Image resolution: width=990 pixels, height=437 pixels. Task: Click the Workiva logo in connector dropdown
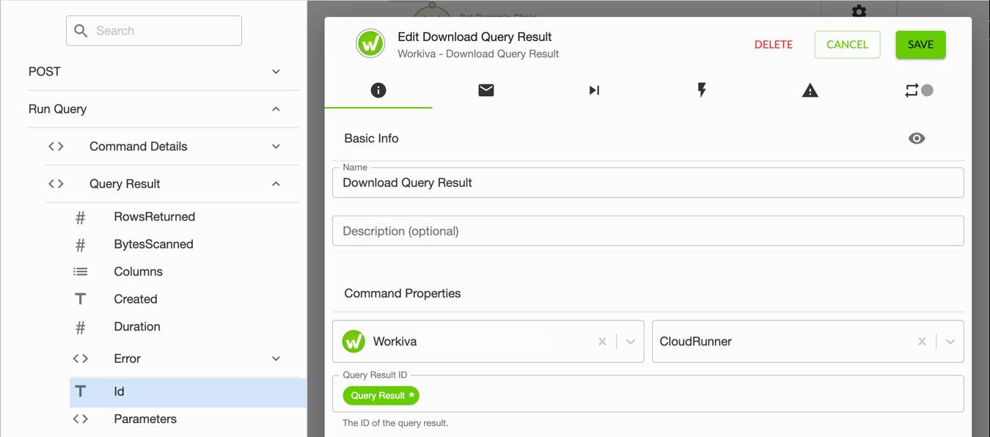353,342
